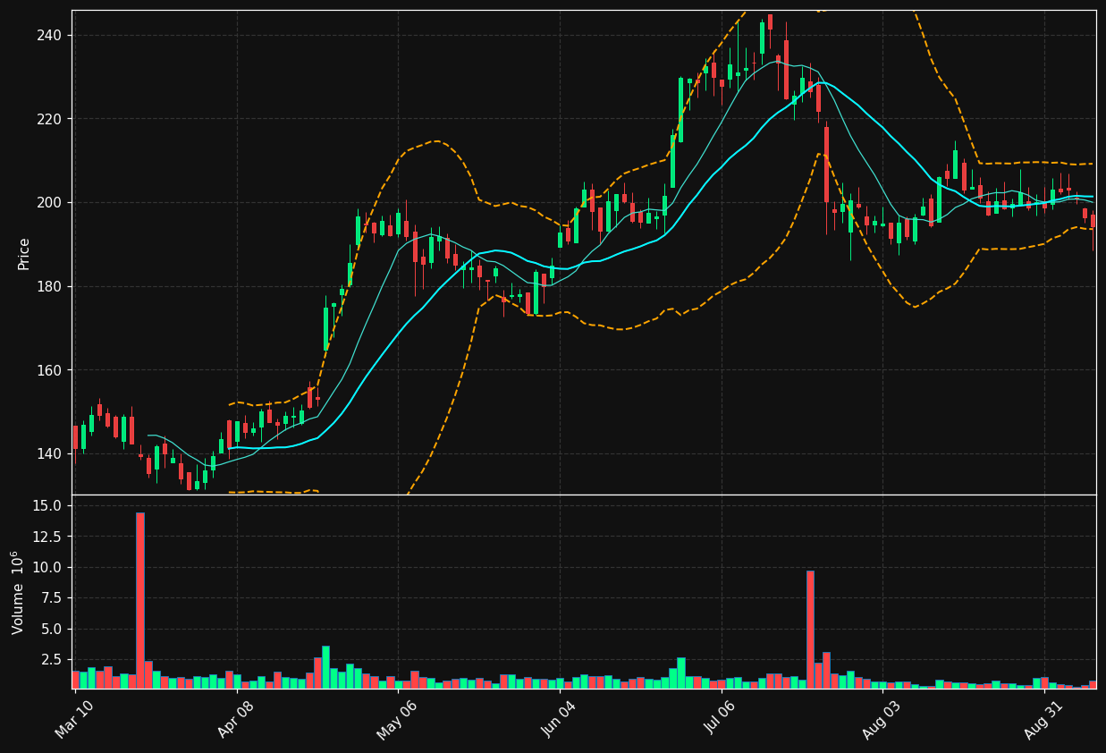Click the 7.5 volume axis label
The image size is (1106, 753).
point(52,598)
